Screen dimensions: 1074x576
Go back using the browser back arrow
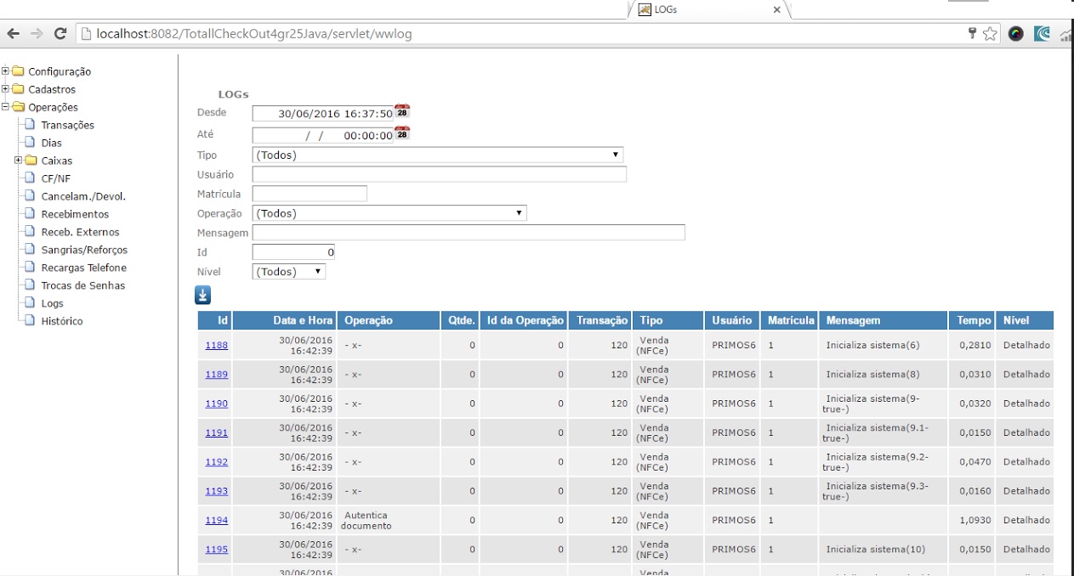[13, 34]
